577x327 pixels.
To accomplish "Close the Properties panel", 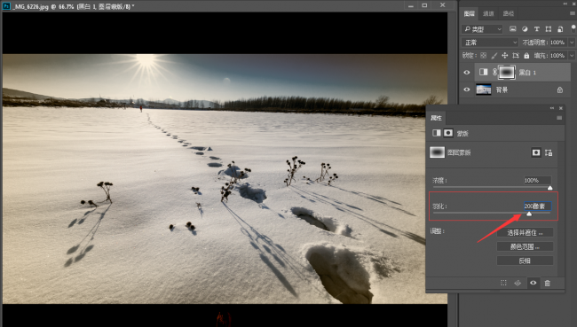I will 561,108.
